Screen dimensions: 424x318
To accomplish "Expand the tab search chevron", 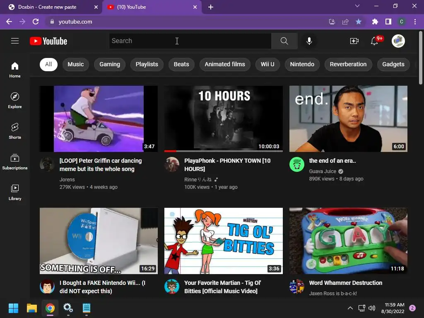I will point(357,6).
